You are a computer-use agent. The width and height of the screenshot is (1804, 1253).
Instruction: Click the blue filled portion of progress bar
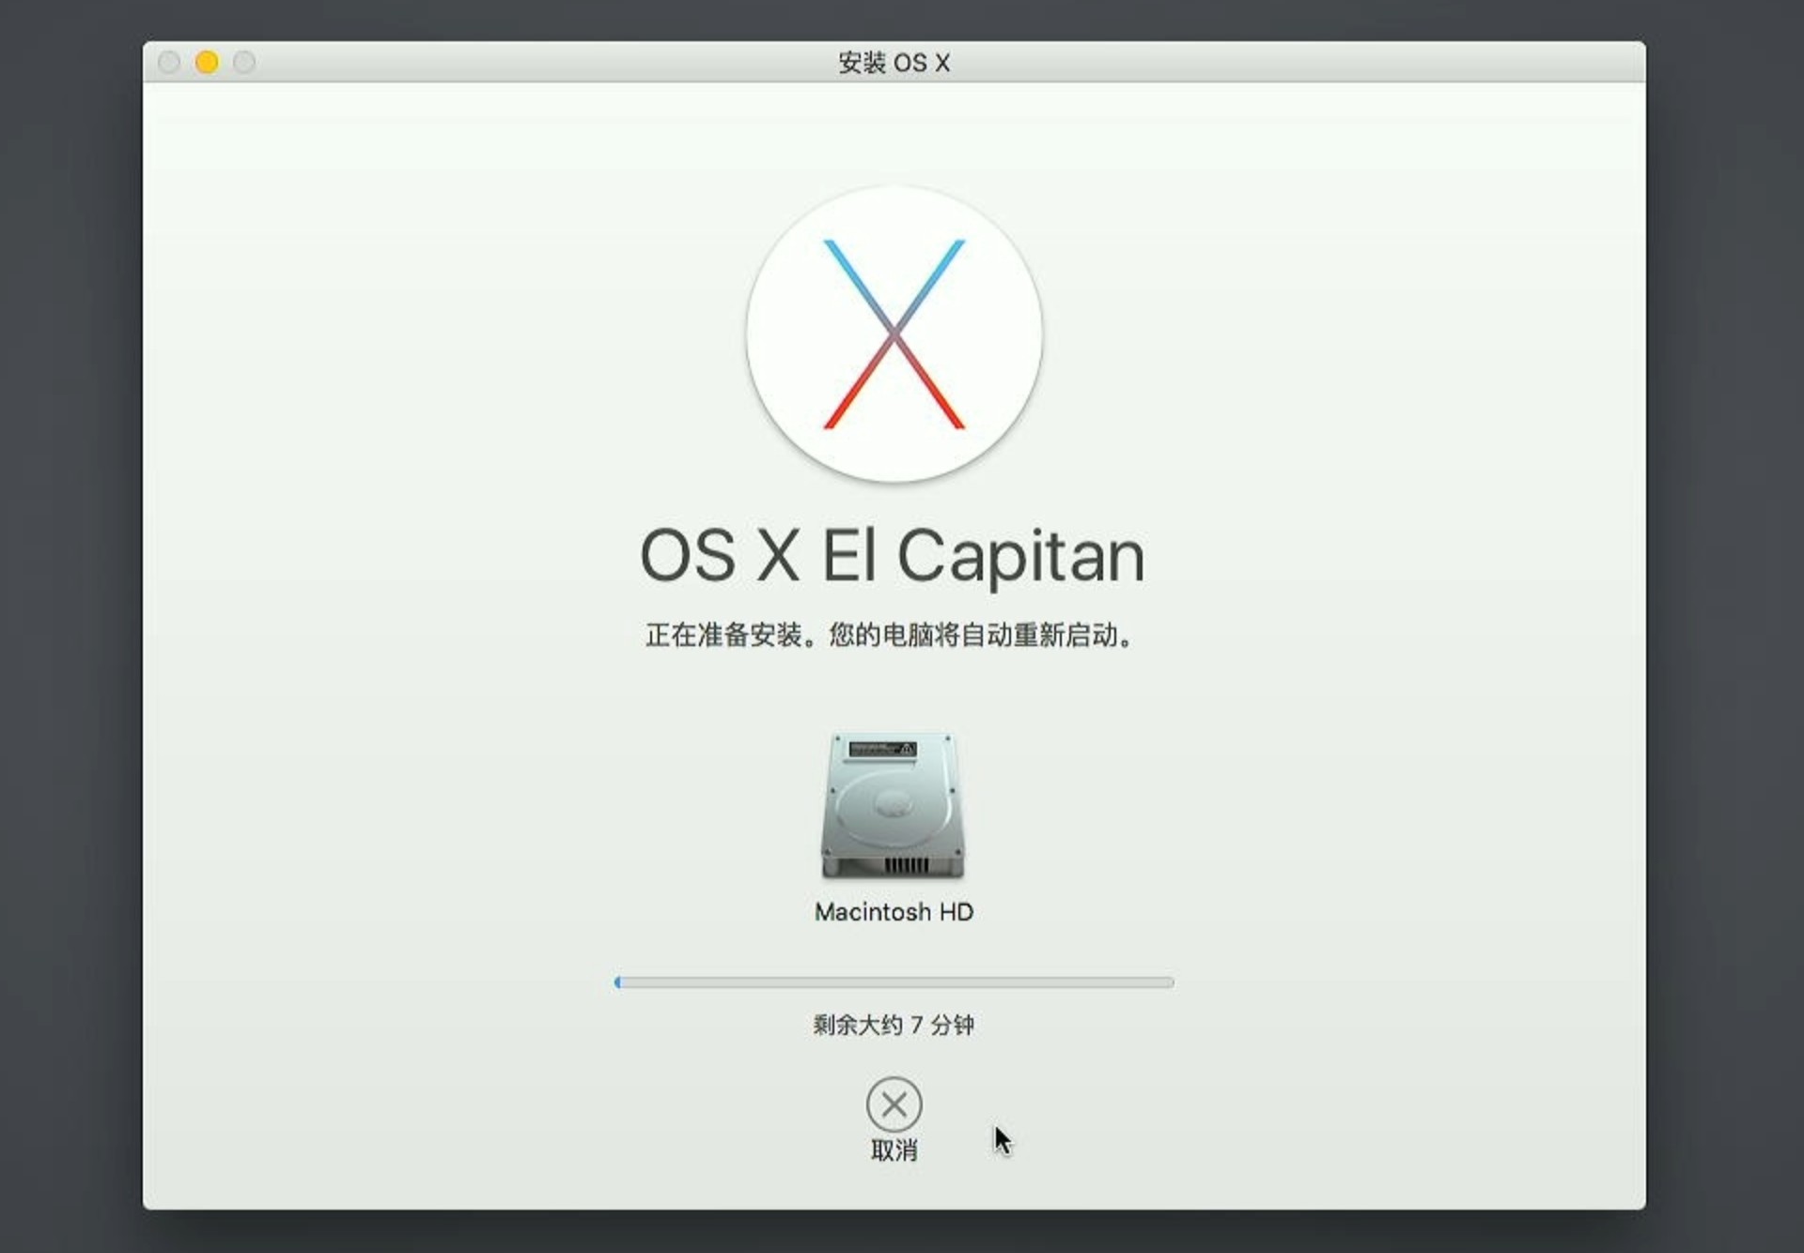coord(619,982)
